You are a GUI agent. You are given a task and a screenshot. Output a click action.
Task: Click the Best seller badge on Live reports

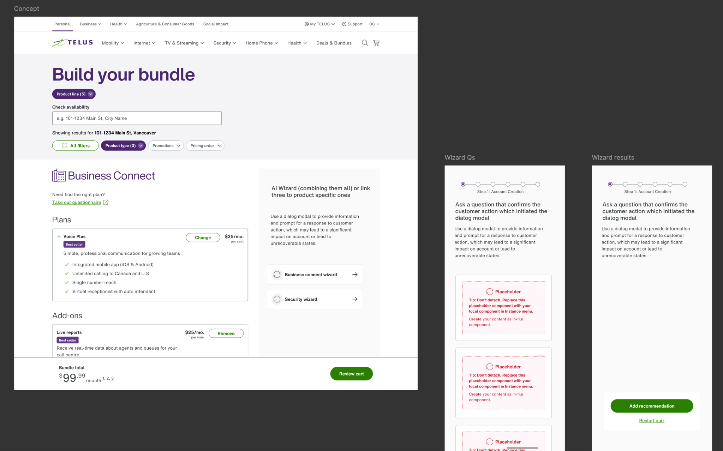pyautogui.click(x=67, y=340)
